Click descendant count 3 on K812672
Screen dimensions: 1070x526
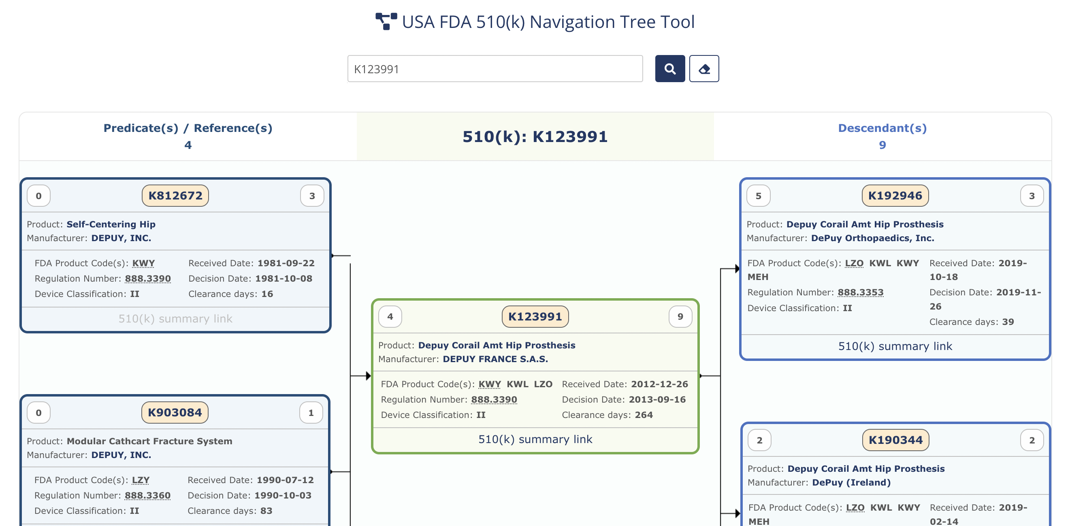point(312,196)
